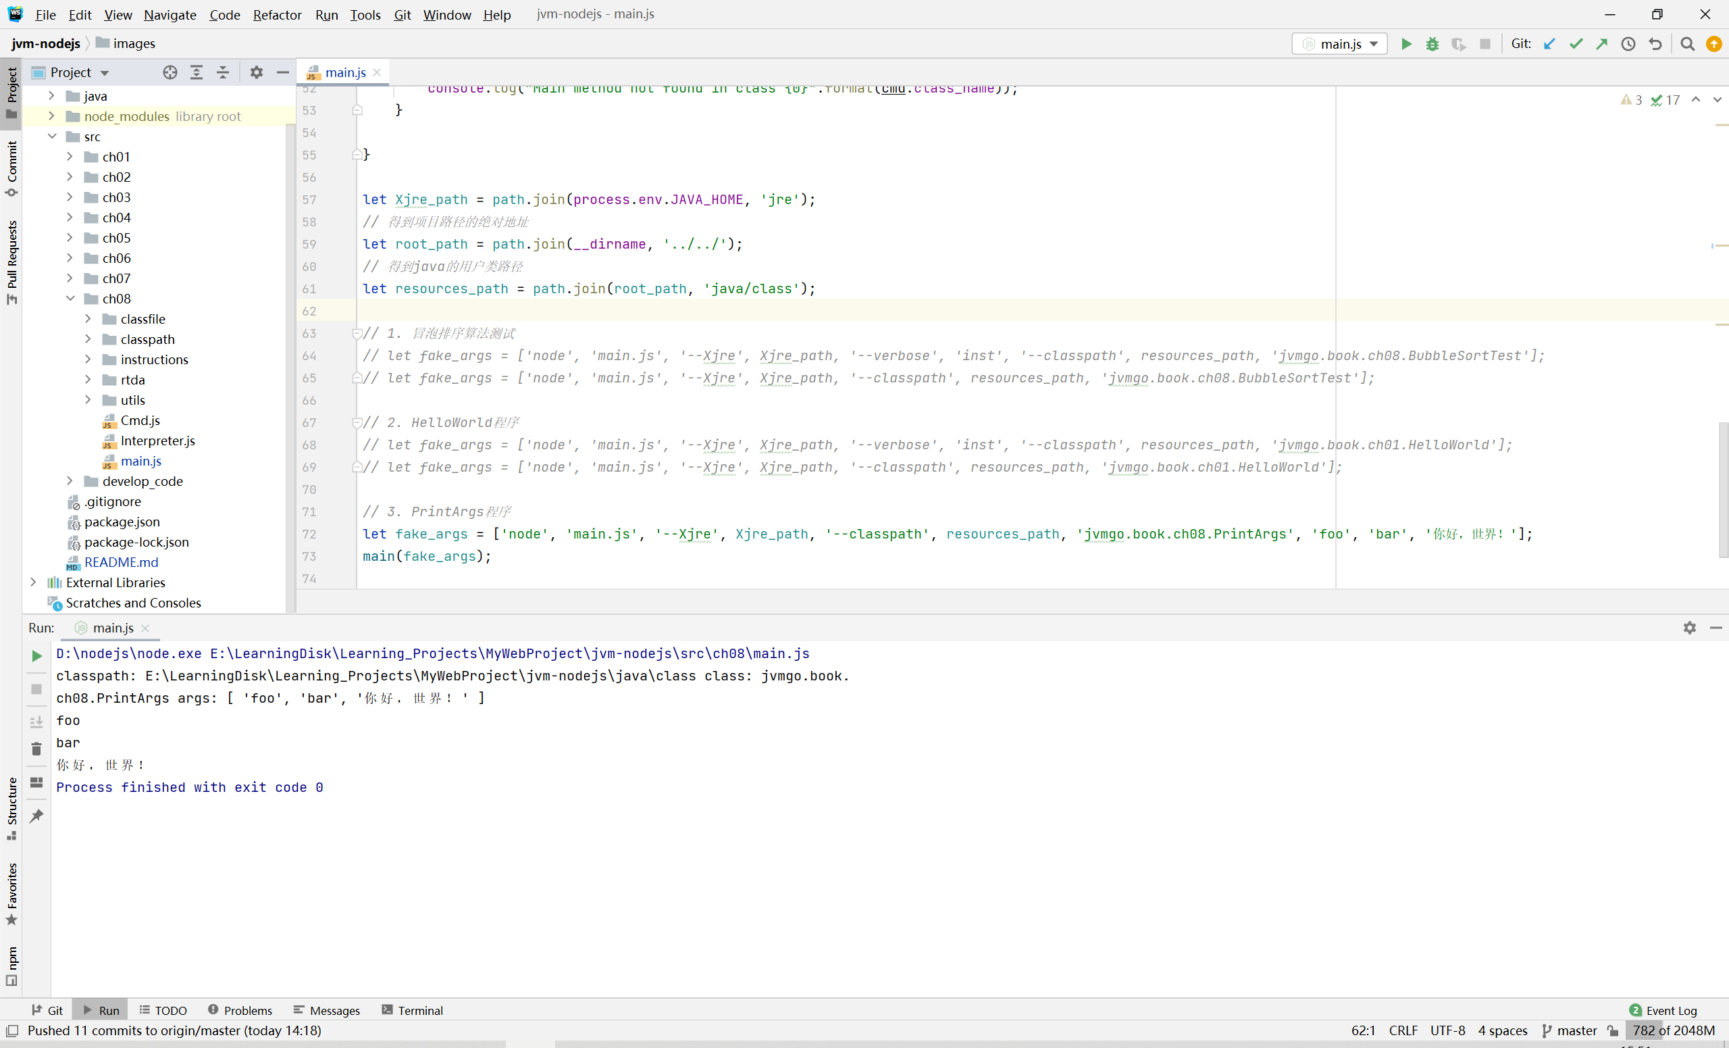Click the images breadcrumb in navigation bar
The image size is (1729, 1048).
pyautogui.click(x=126, y=43)
